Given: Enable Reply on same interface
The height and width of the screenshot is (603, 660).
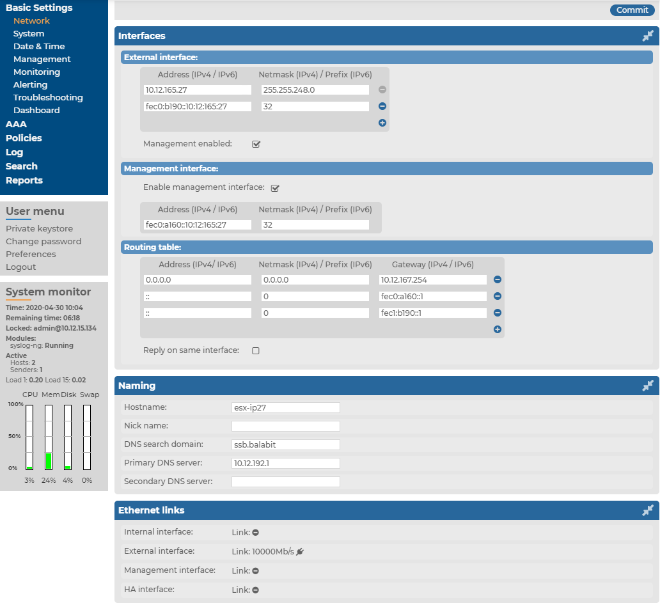Looking at the screenshot, I should [256, 351].
